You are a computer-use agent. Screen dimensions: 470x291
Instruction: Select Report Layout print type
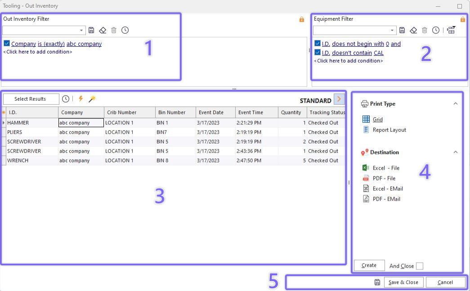coord(389,130)
